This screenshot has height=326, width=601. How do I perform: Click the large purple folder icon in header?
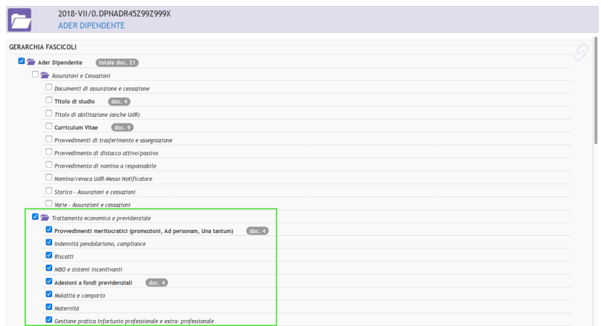click(20, 20)
